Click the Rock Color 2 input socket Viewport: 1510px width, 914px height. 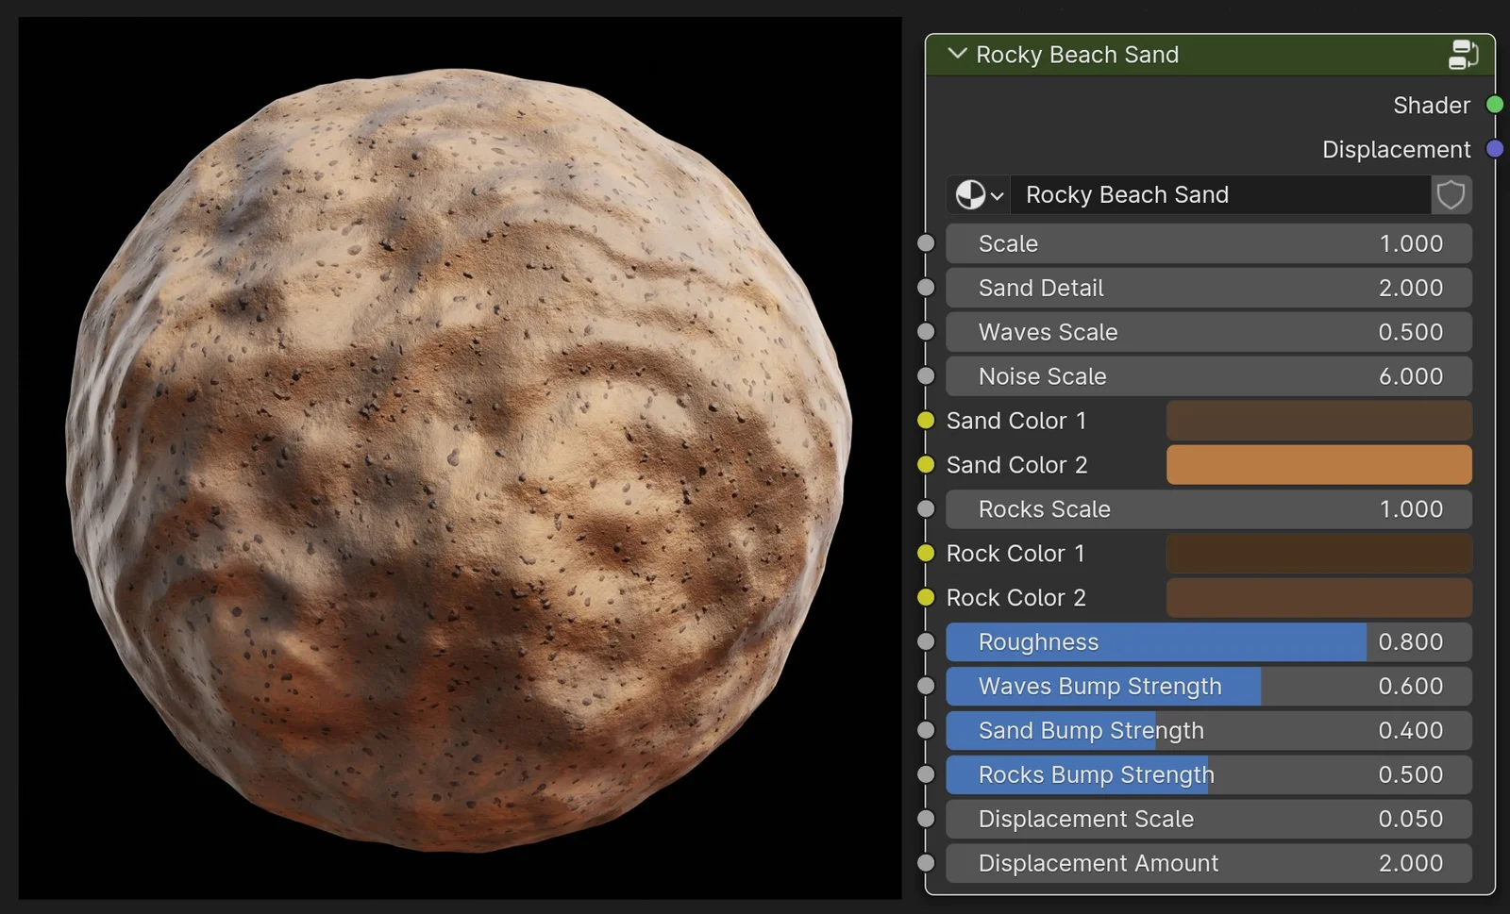coord(926,598)
